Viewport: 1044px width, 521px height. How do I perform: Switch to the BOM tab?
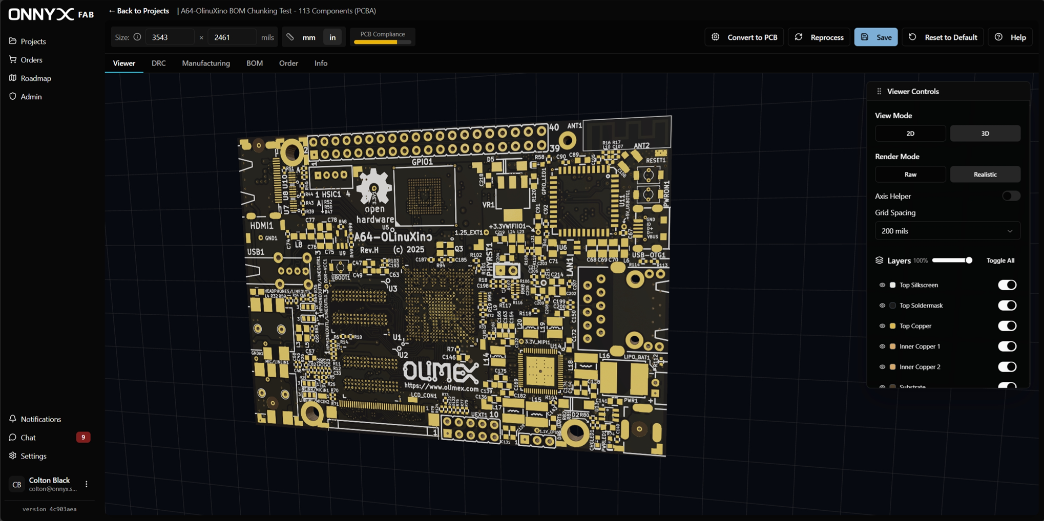click(255, 63)
